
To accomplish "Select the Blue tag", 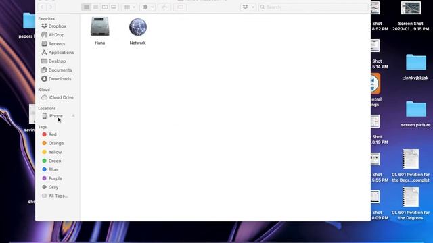I will click(53, 169).
